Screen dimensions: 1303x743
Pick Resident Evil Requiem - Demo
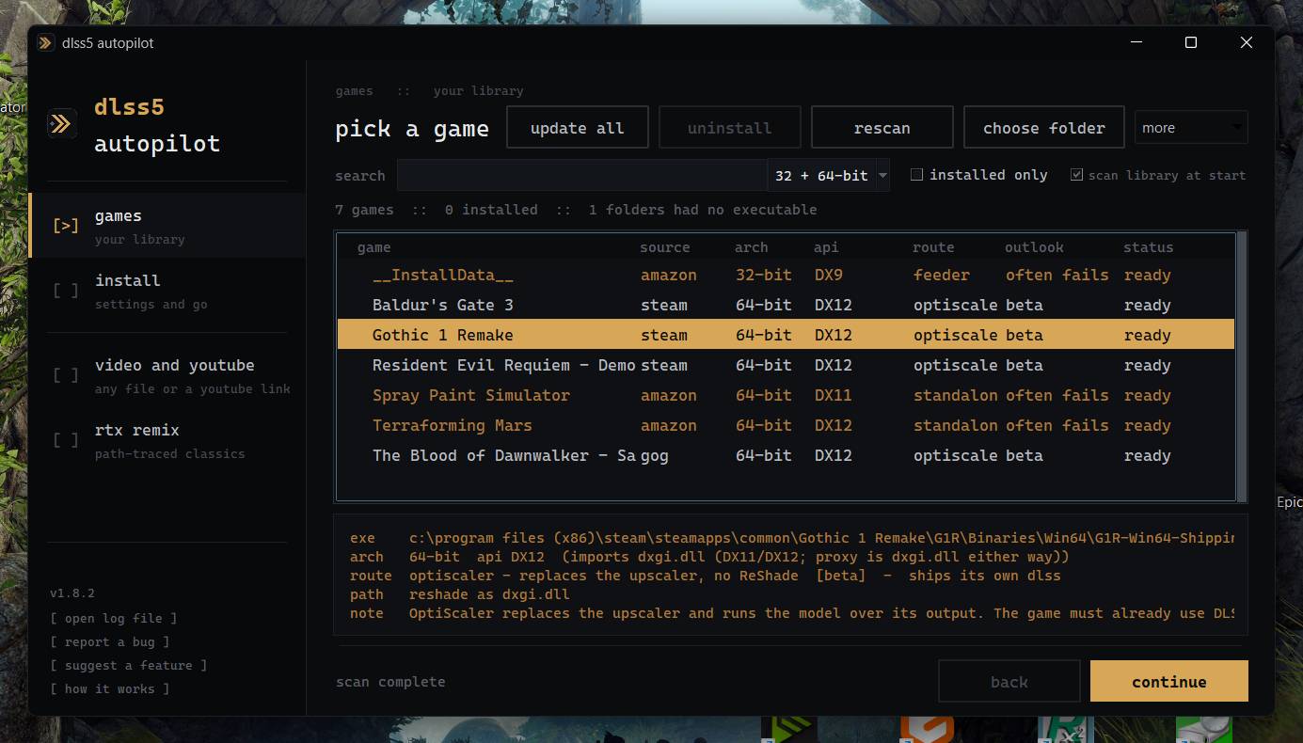786,365
